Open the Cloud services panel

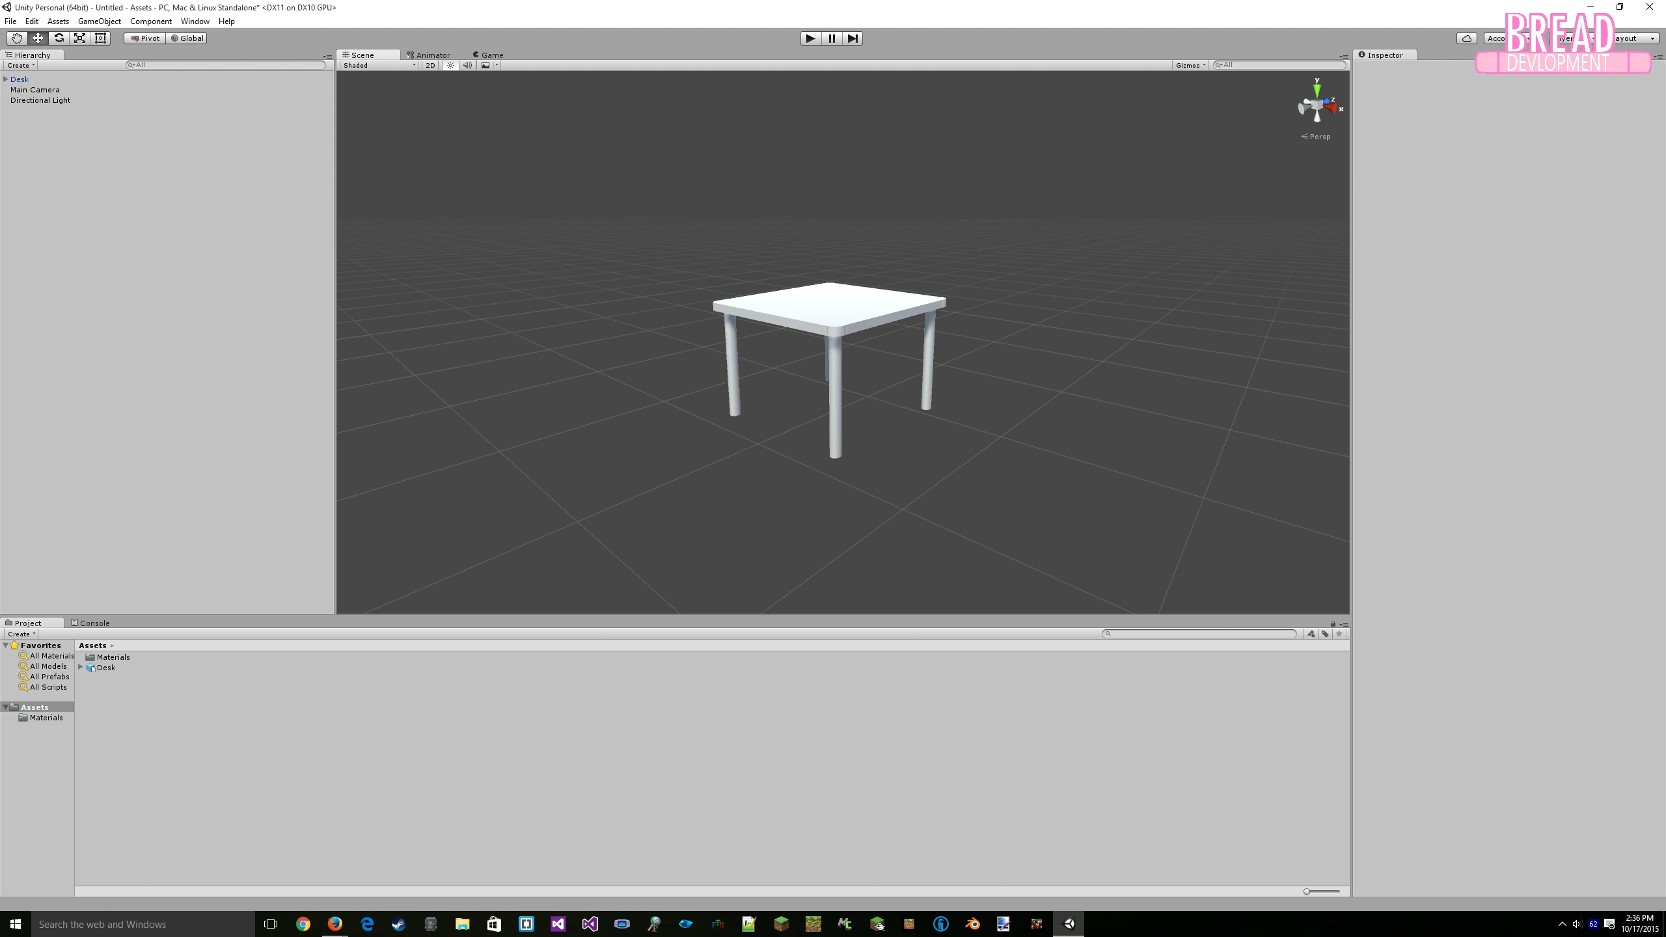coord(1467,38)
